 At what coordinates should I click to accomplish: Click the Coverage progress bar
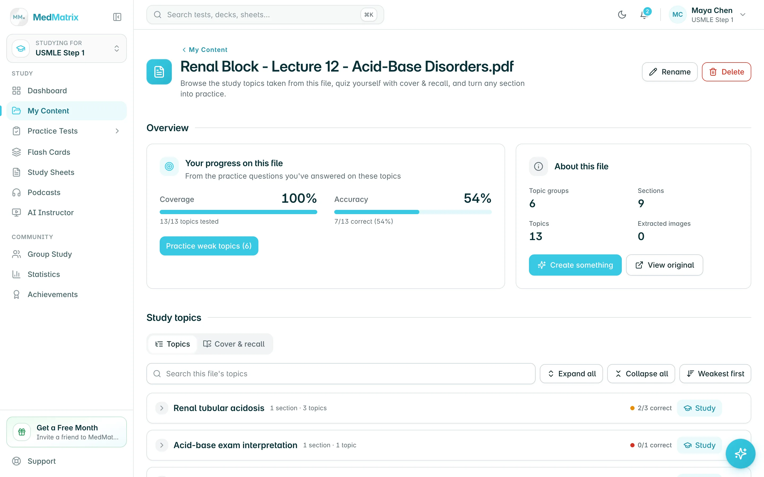(x=238, y=212)
